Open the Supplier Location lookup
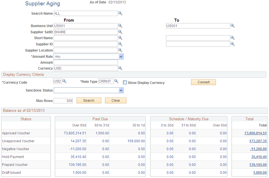Image resolution: width=269 pixels, height=178 pixels. point(121,50)
